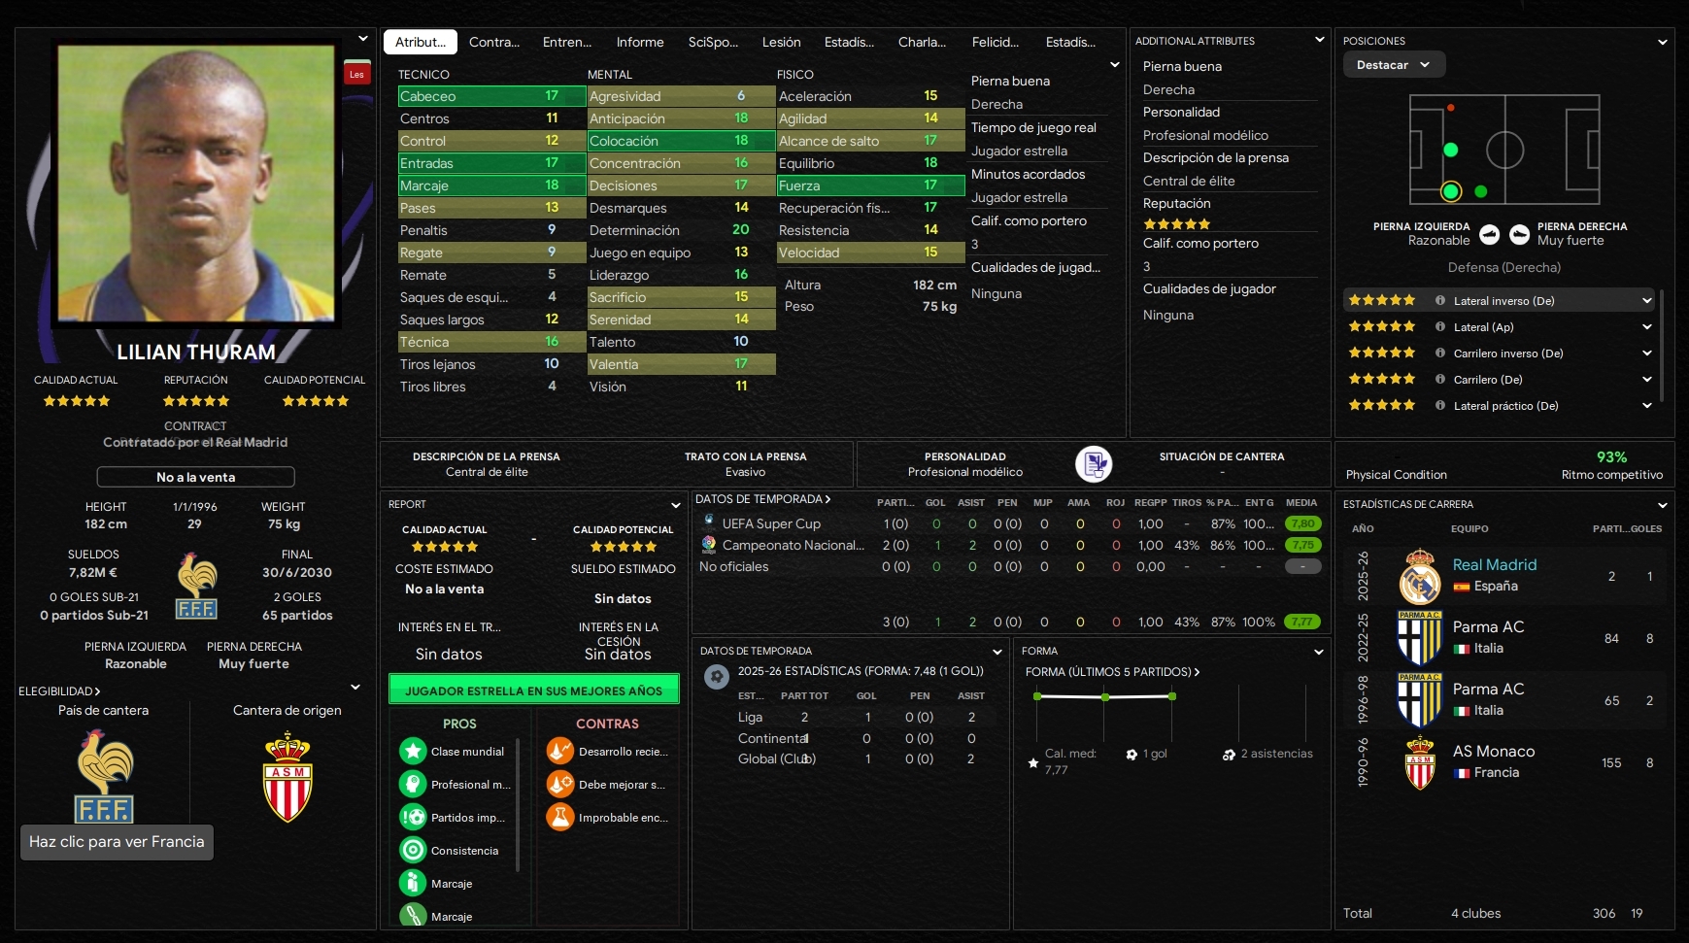Click the Datos de temporada heading link with arrow
Viewport: 1689px width, 943px height.
click(x=763, y=499)
